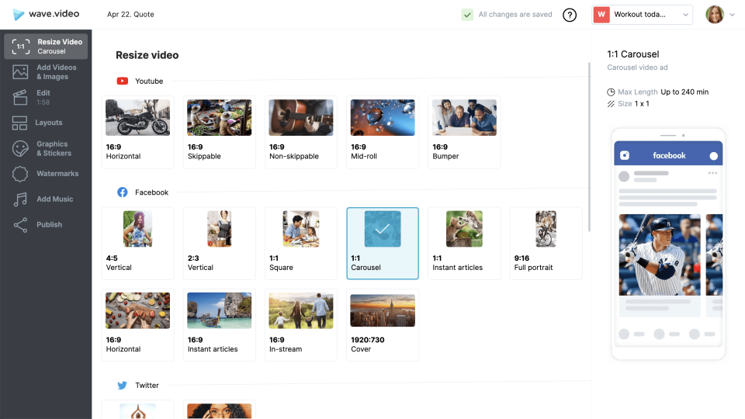Select Youtube 16:9 Skippable format
The image size is (745, 419).
coord(220,132)
